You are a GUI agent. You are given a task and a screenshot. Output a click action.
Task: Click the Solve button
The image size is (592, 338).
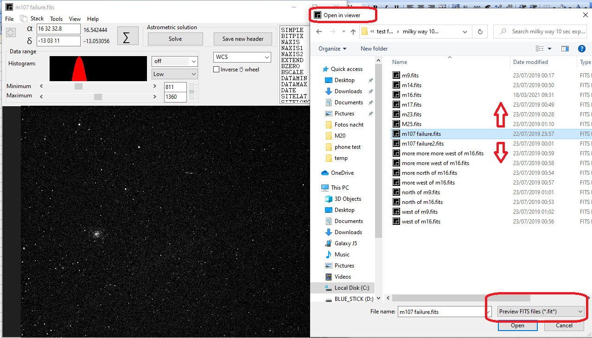[x=175, y=39]
